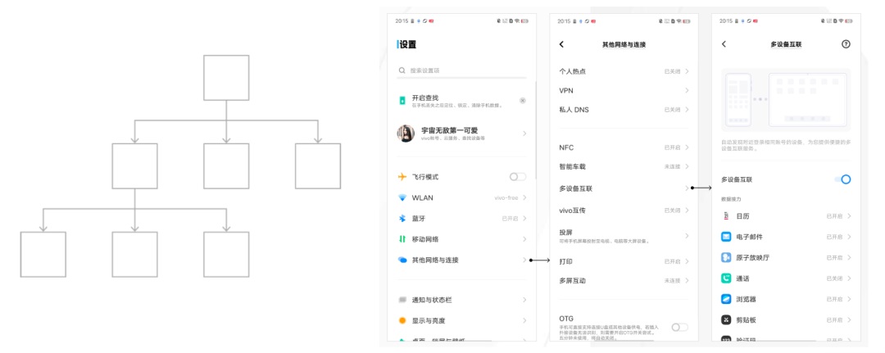Open 日历 data relay setting

786,216
